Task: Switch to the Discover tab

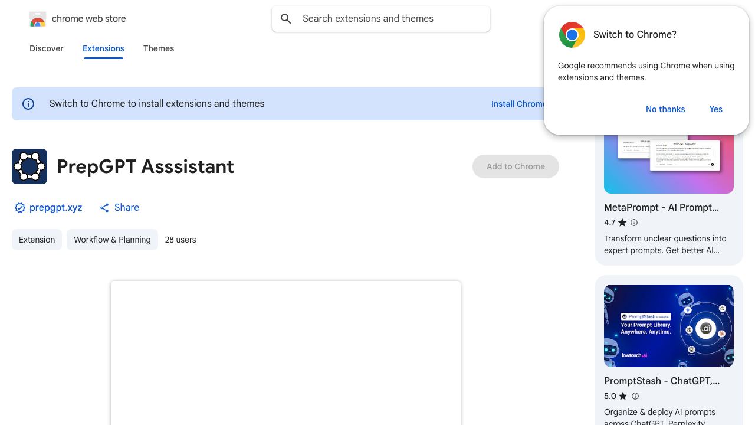Action: click(47, 48)
